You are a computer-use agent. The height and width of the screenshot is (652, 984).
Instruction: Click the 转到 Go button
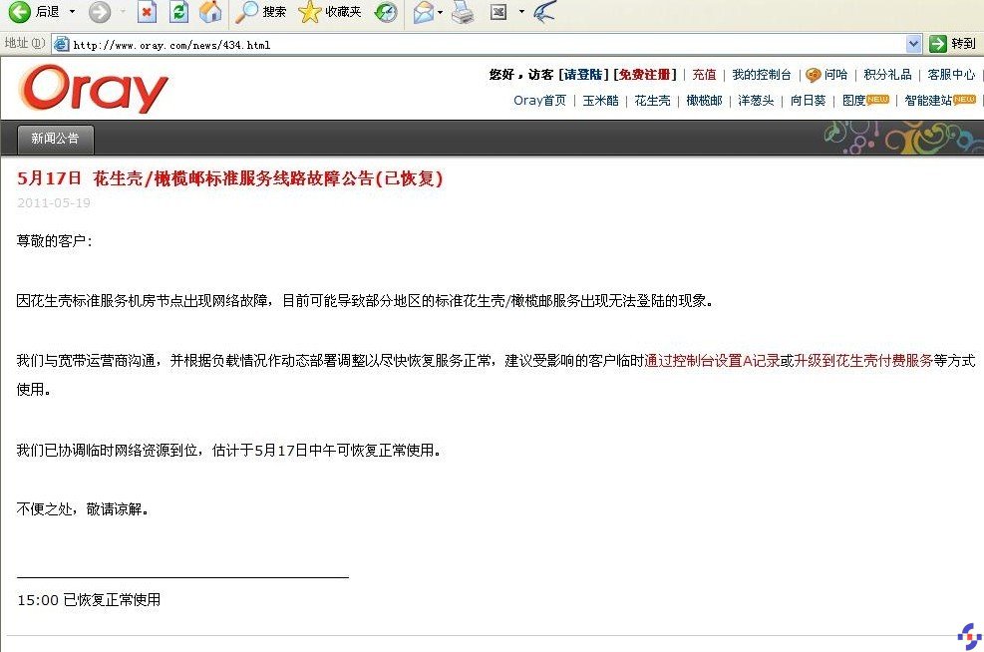click(953, 44)
